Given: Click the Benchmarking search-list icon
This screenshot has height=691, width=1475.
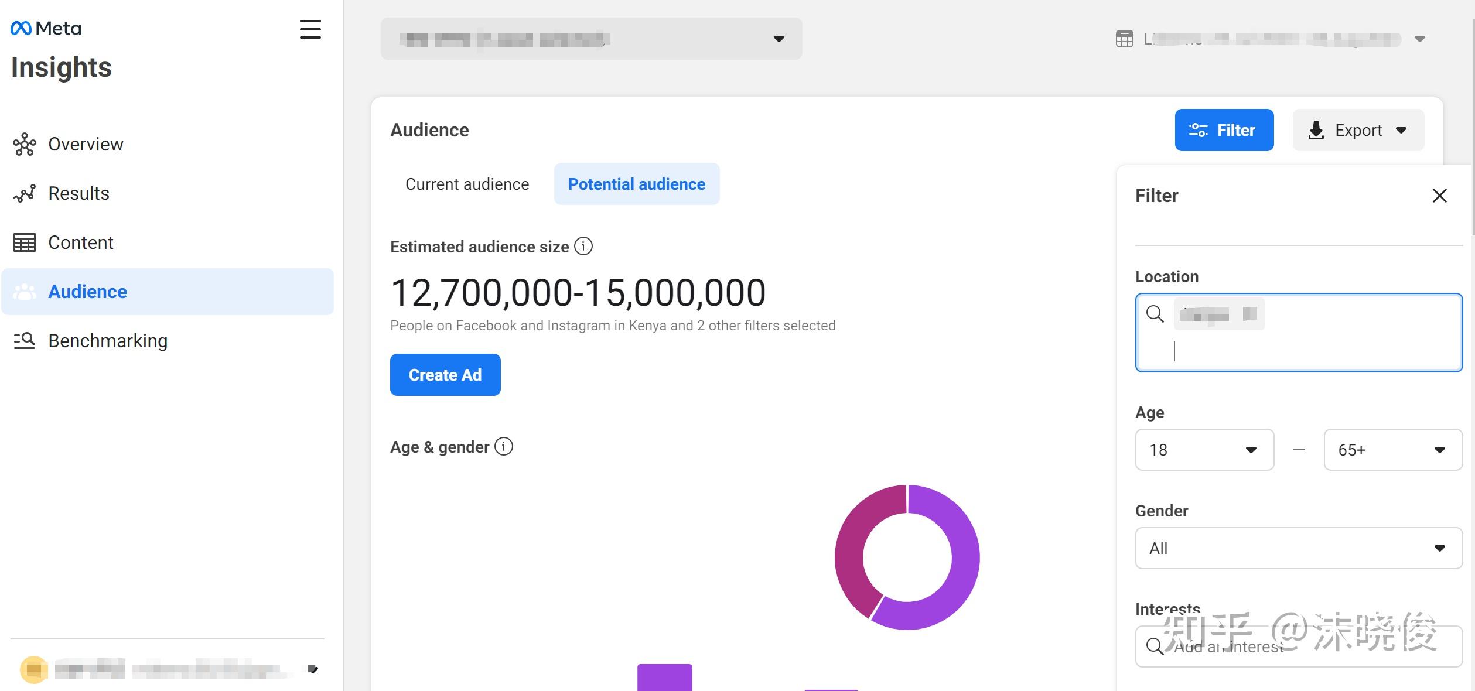Looking at the screenshot, I should [x=24, y=341].
